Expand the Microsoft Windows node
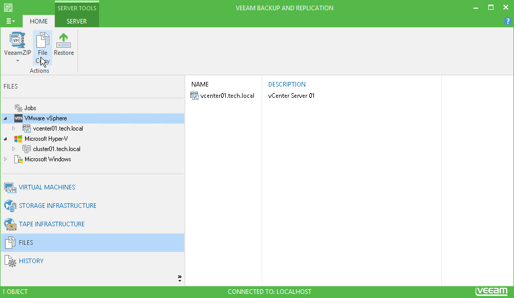This screenshot has width=514, height=298. pyautogui.click(x=5, y=159)
